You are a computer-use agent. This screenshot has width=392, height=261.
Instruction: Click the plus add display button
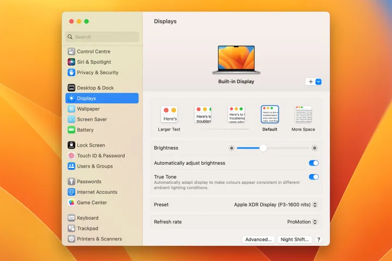[310, 82]
